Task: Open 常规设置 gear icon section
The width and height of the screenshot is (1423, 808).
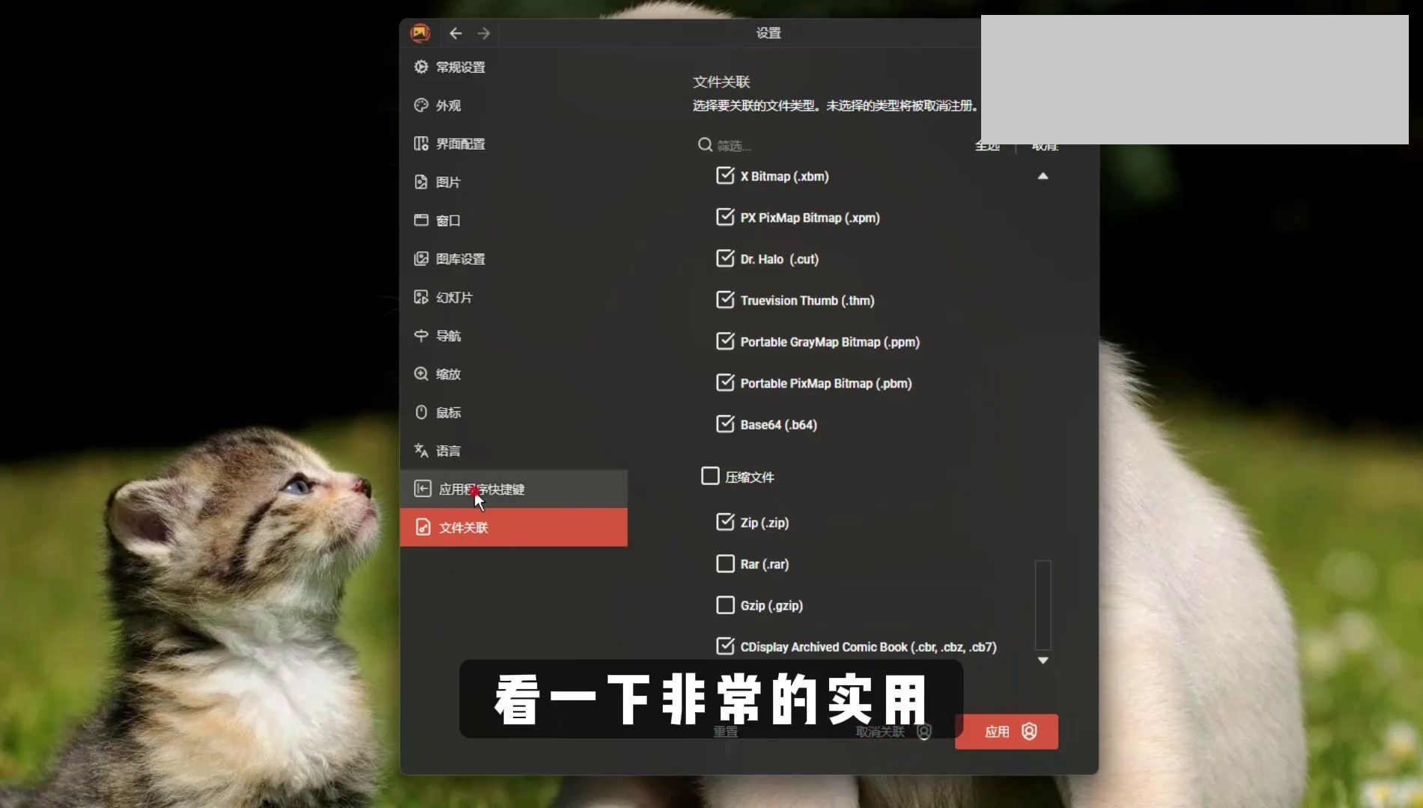Action: tap(421, 67)
